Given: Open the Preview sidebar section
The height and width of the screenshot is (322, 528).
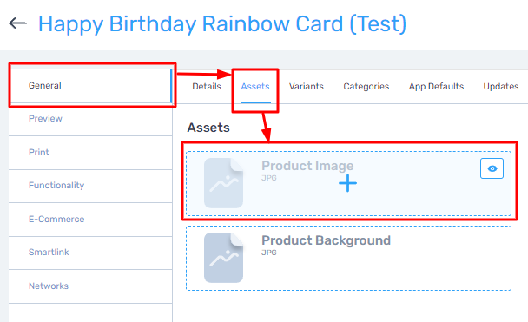Looking at the screenshot, I should coord(90,119).
